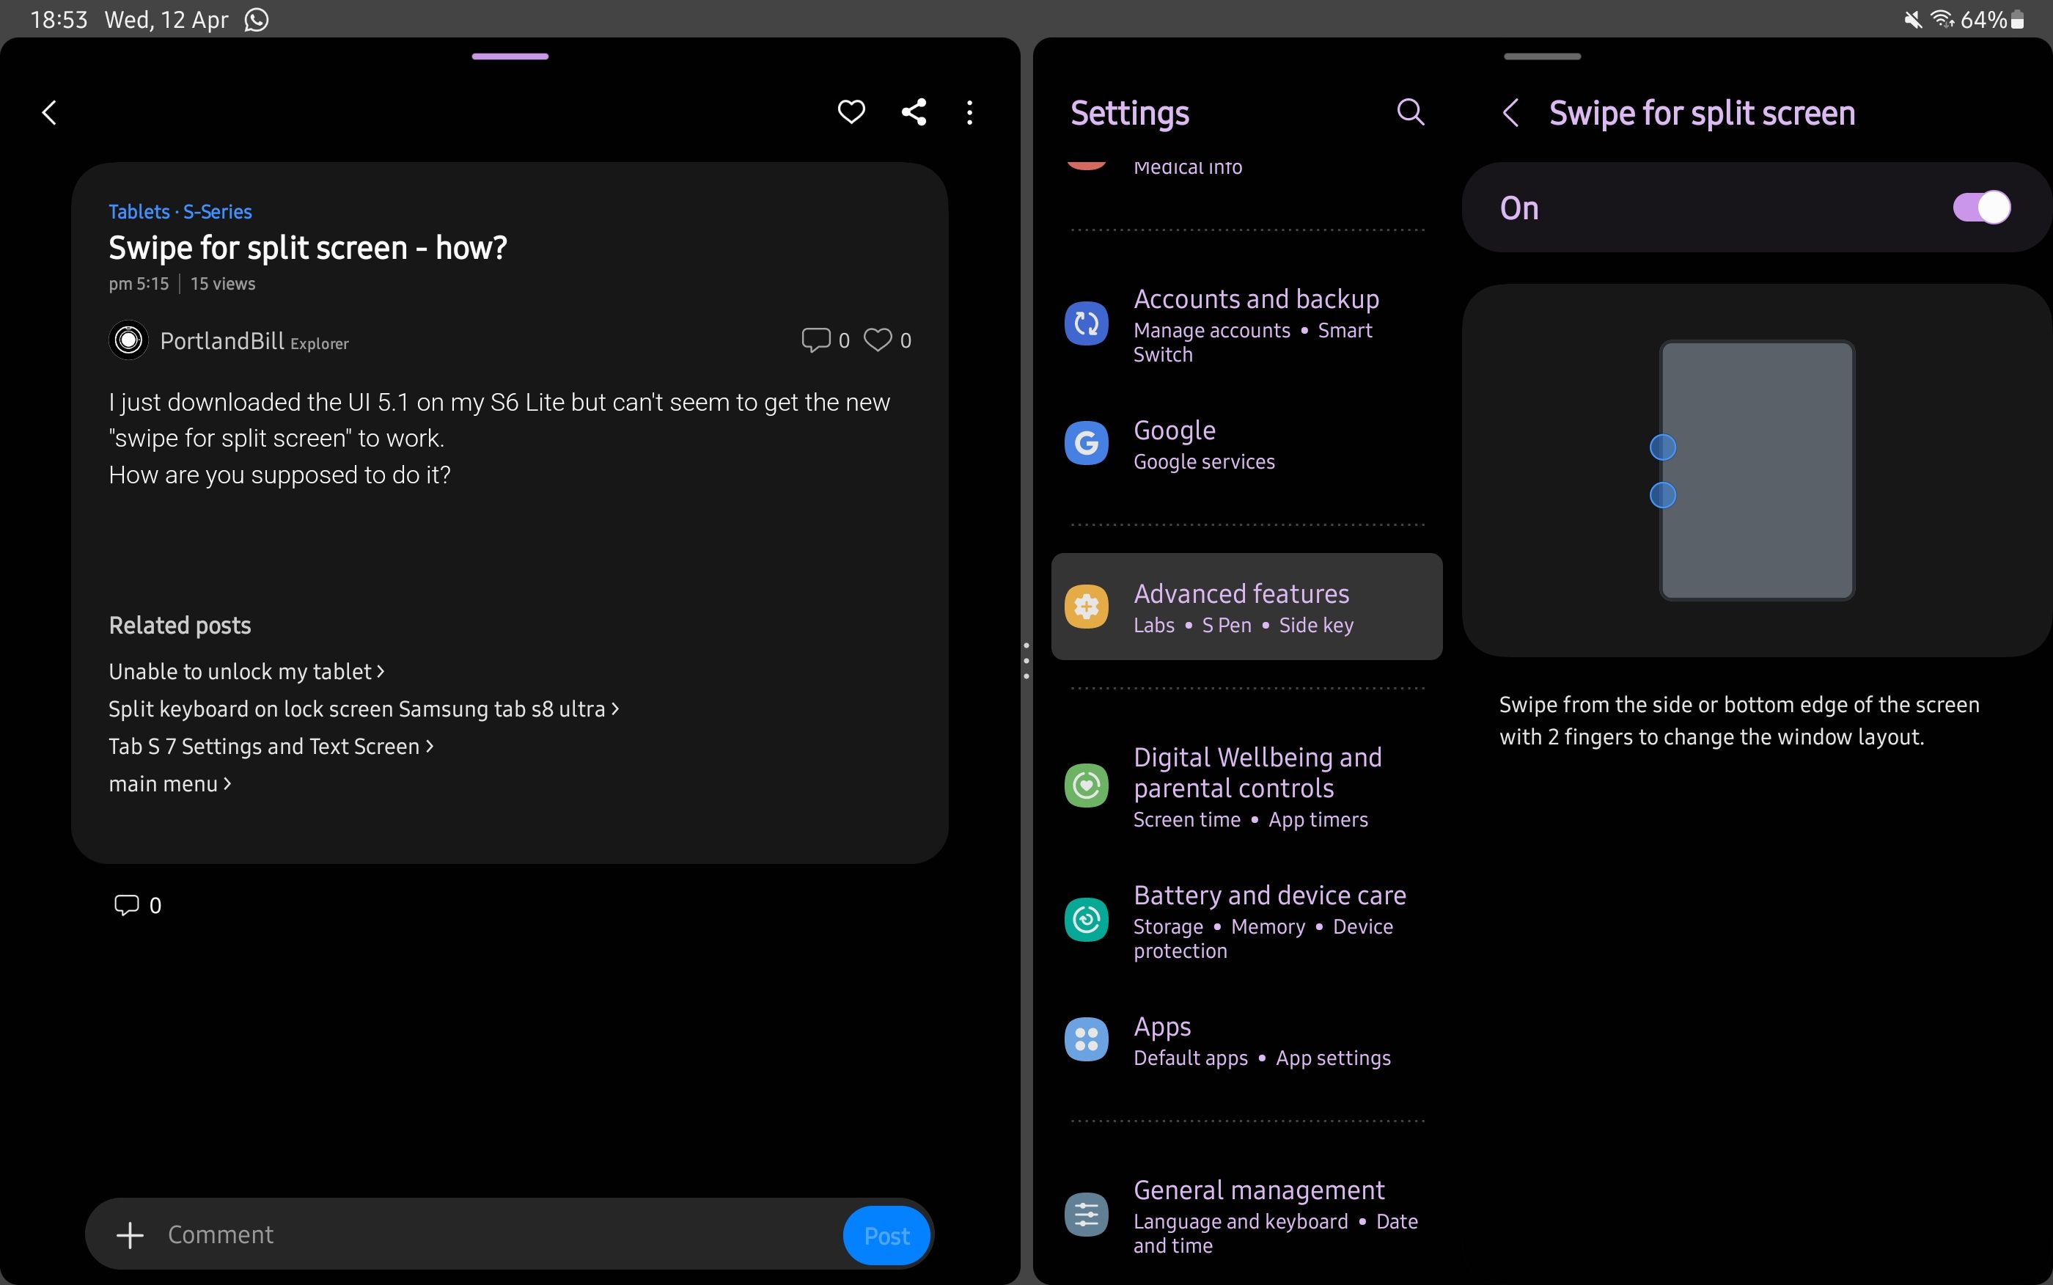Open the General management sliders icon
2053x1285 pixels.
pyautogui.click(x=1086, y=1214)
